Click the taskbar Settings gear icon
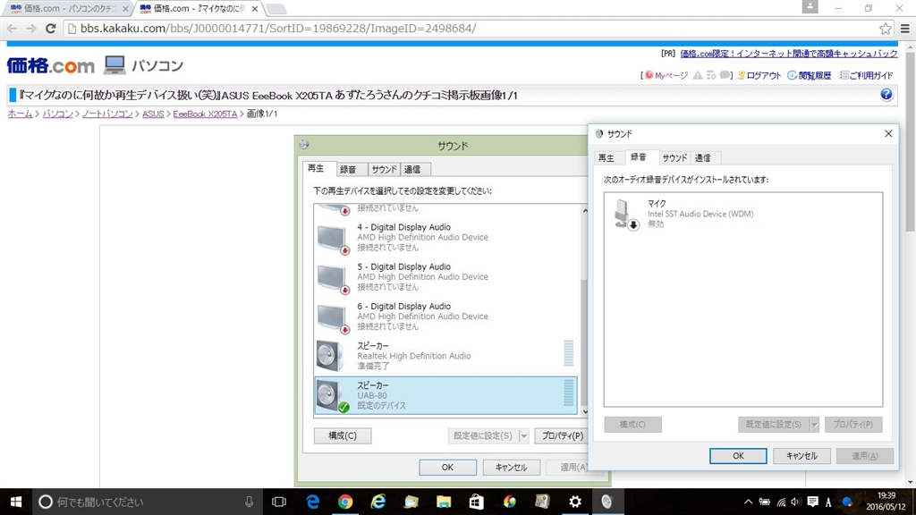The height and width of the screenshot is (515, 916). click(575, 502)
